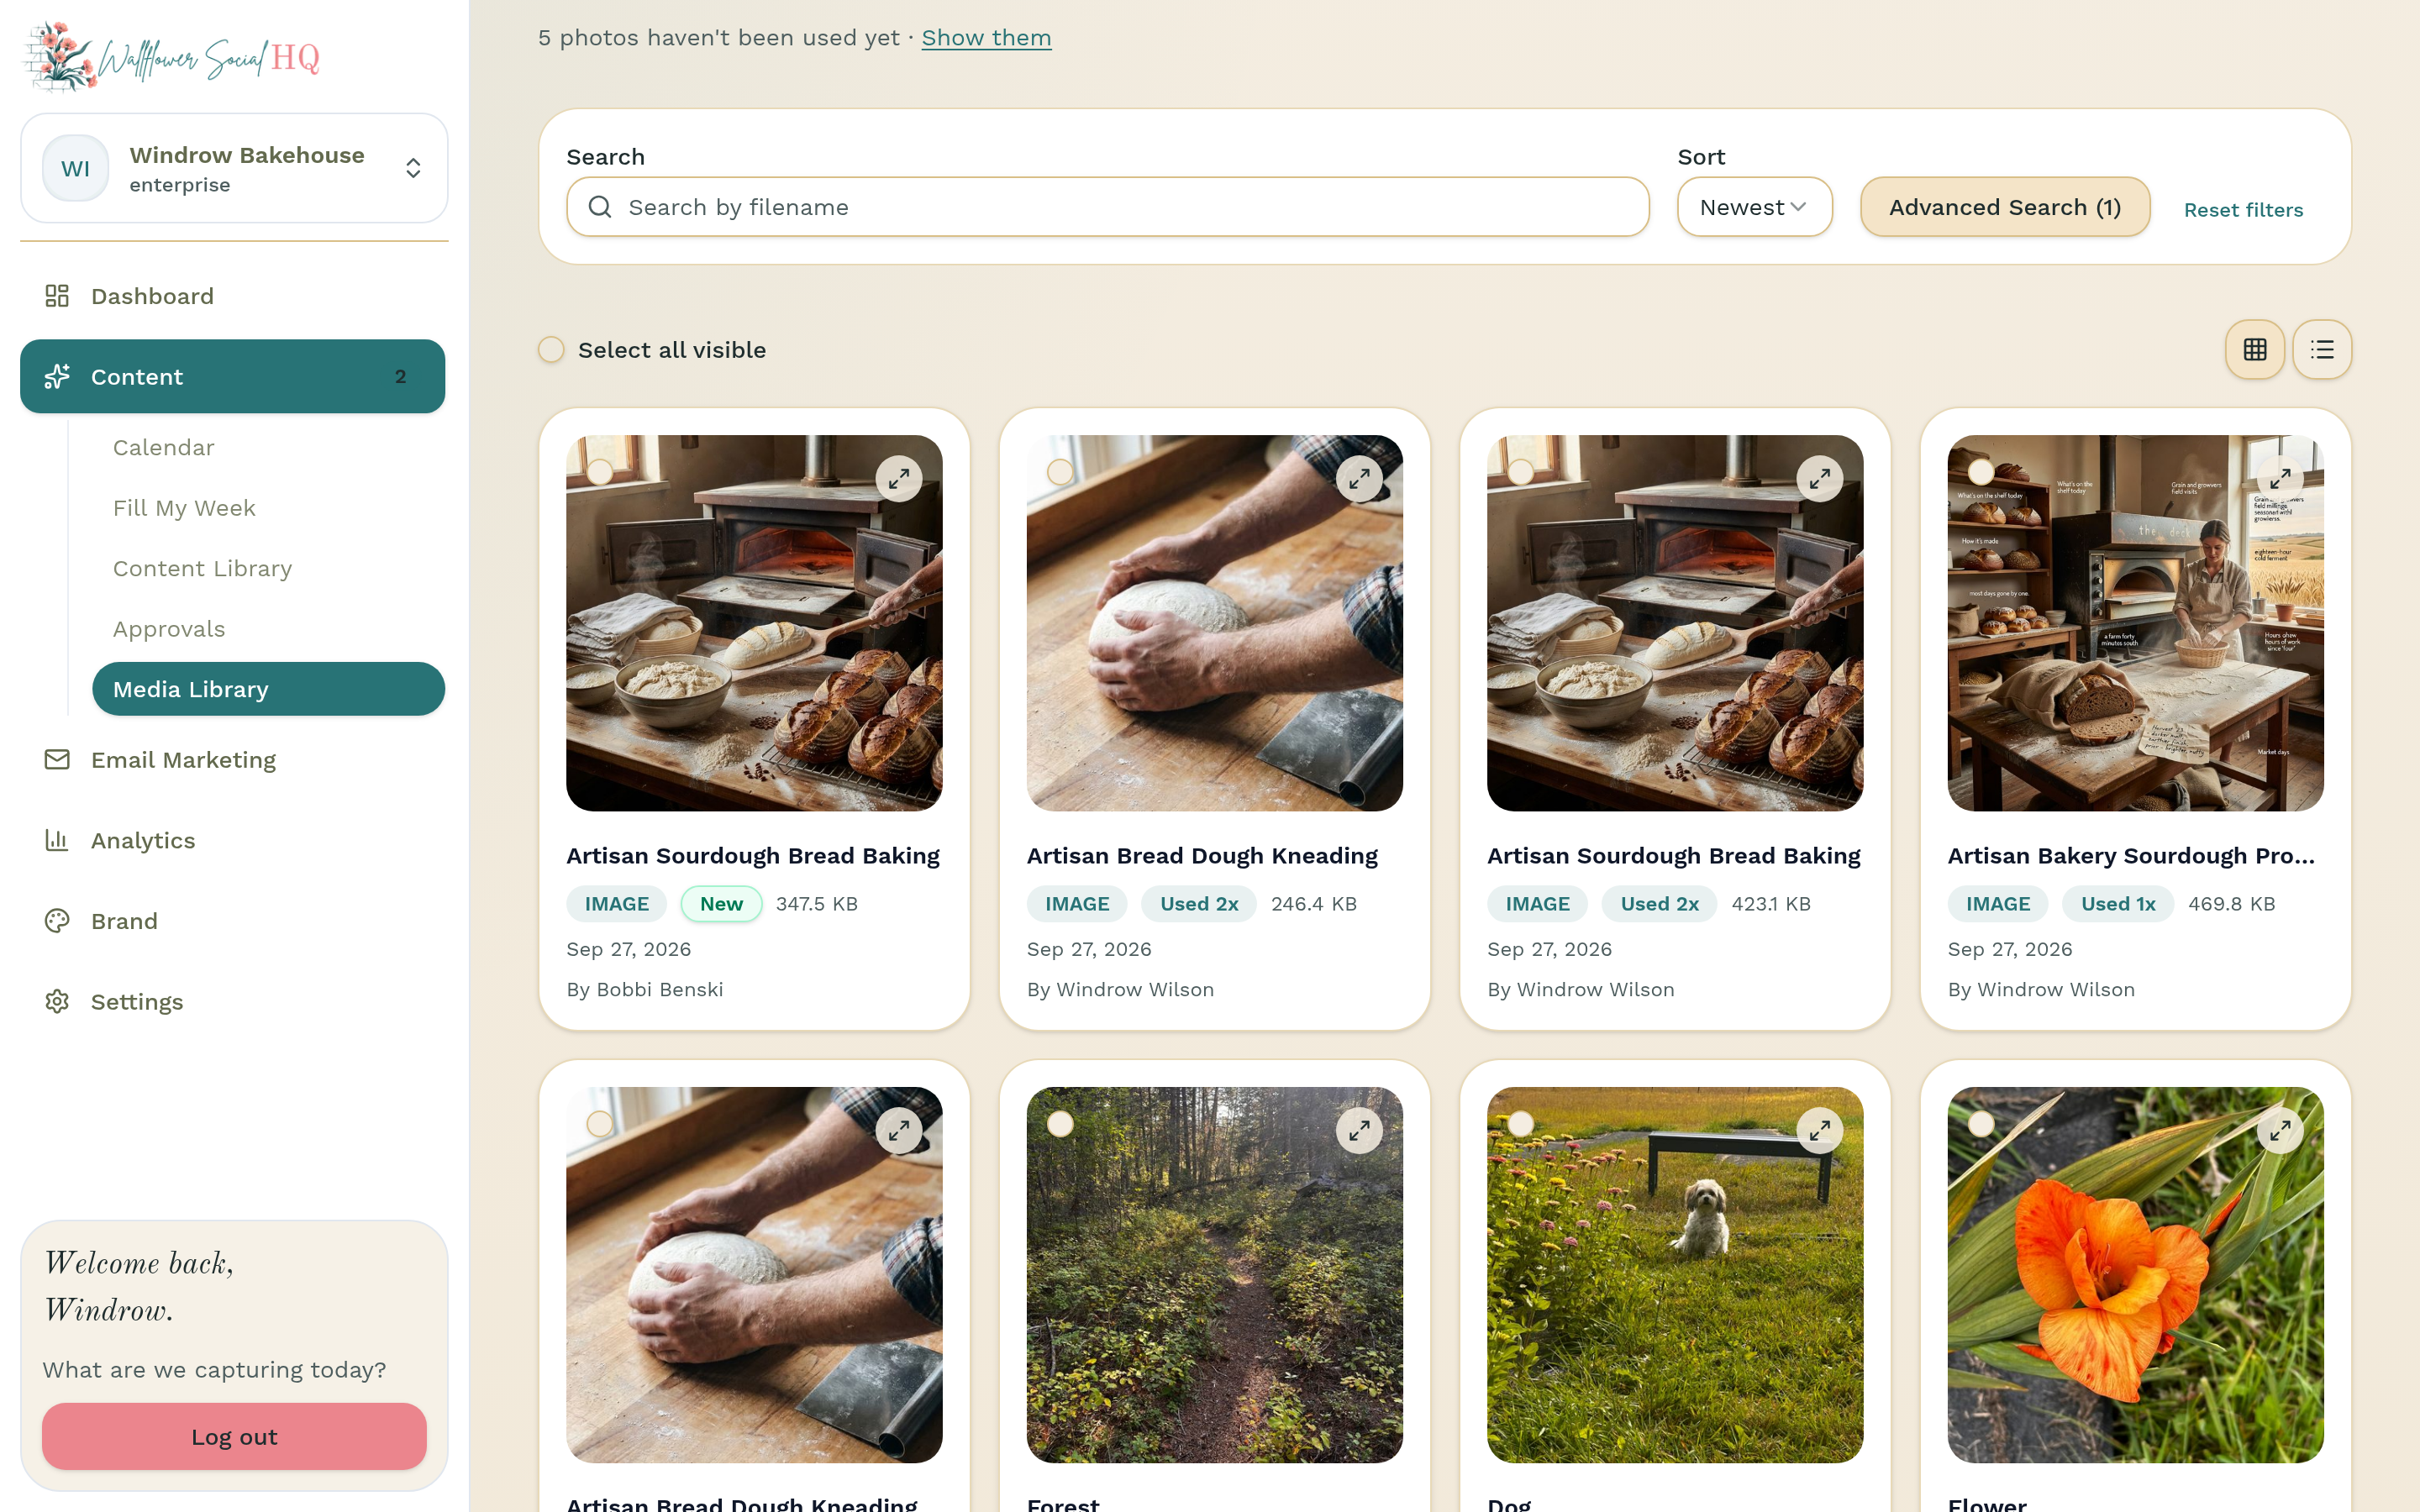The height and width of the screenshot is (1512, 2420).
Task: Open the Windrow Bakehouse account switcher
Action: pos(234,168)
